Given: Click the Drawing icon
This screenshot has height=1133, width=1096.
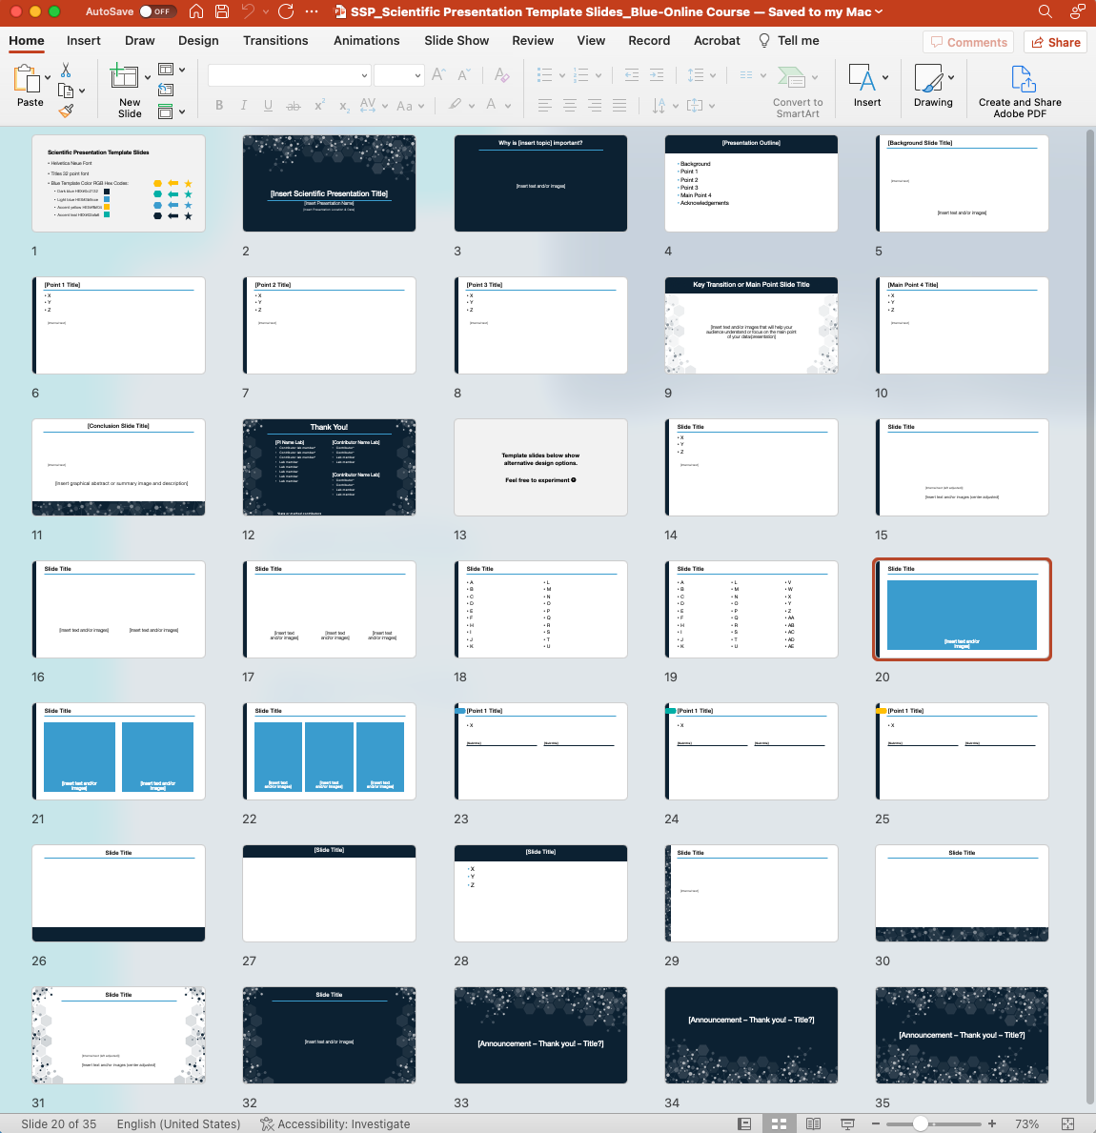Looking at the screenshot, I should (x=928, y=76).
